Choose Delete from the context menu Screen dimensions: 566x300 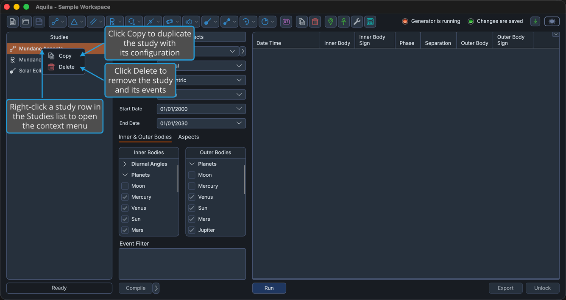pos(64,67)
